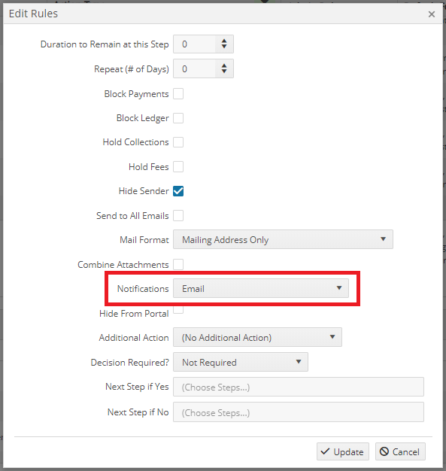Expand the Notifications dropdown showing Email

click(x=261, y=288)
